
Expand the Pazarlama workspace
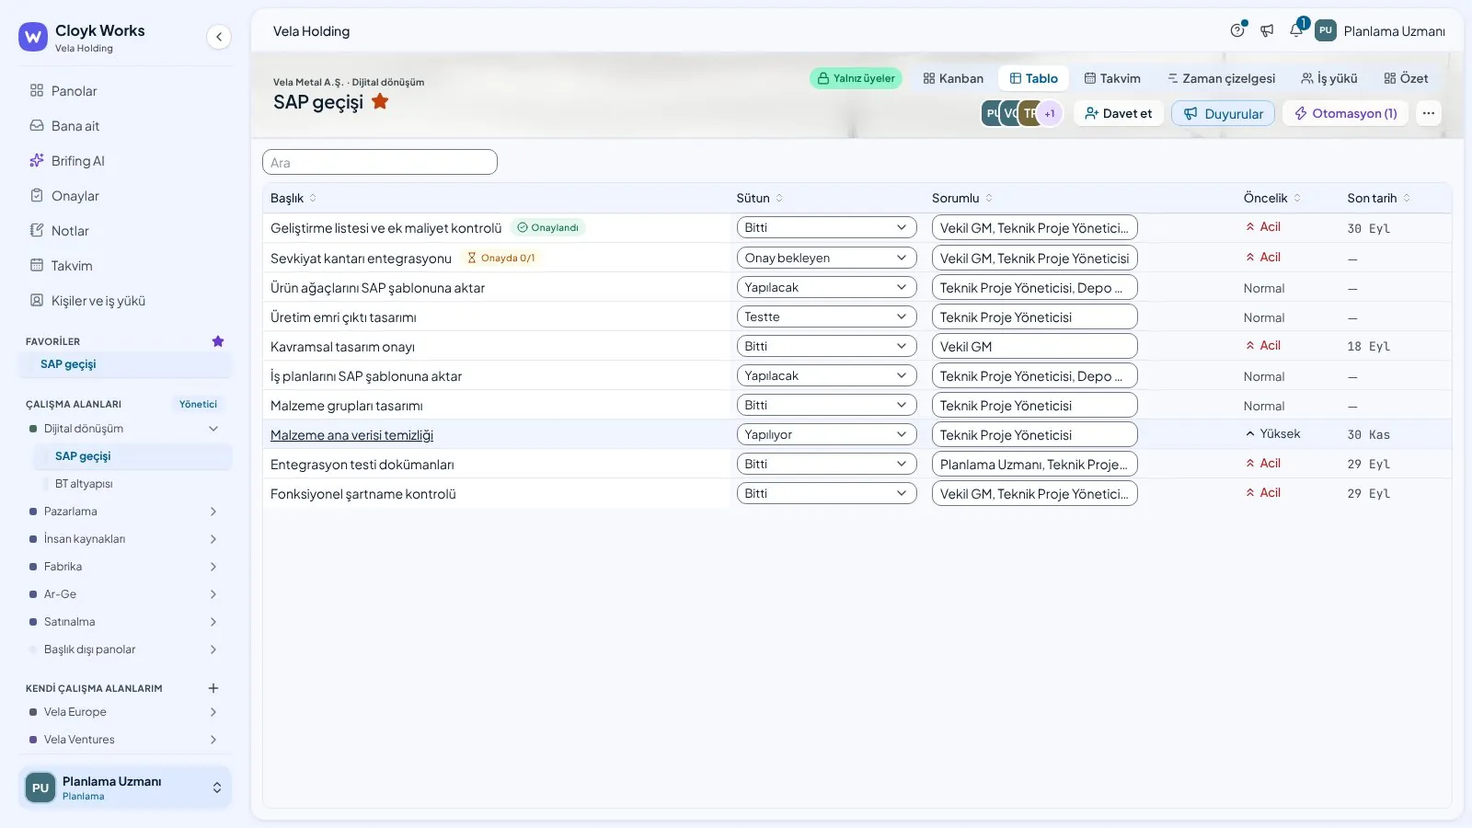coord(213,512)
